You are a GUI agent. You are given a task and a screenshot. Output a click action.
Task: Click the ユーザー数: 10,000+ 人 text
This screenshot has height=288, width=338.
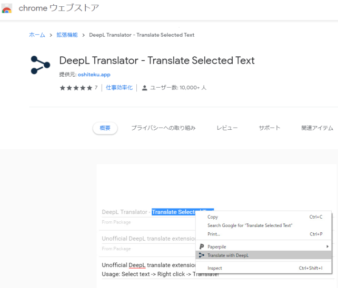(178, 88)
